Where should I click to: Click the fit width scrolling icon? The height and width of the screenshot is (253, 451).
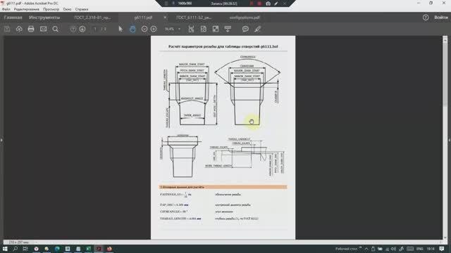pos(191,29)
